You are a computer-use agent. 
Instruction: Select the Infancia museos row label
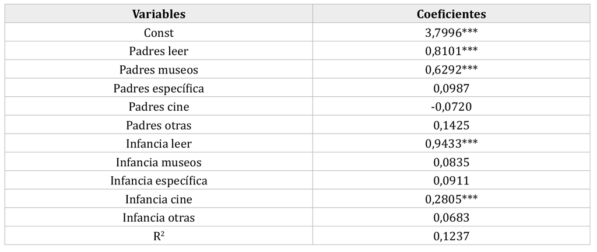159,162
